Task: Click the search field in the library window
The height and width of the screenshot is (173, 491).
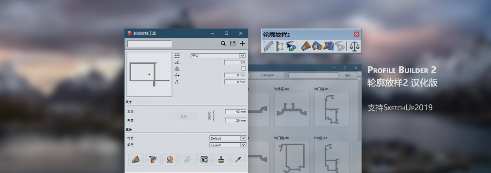Action: click(x=313, y=75)
